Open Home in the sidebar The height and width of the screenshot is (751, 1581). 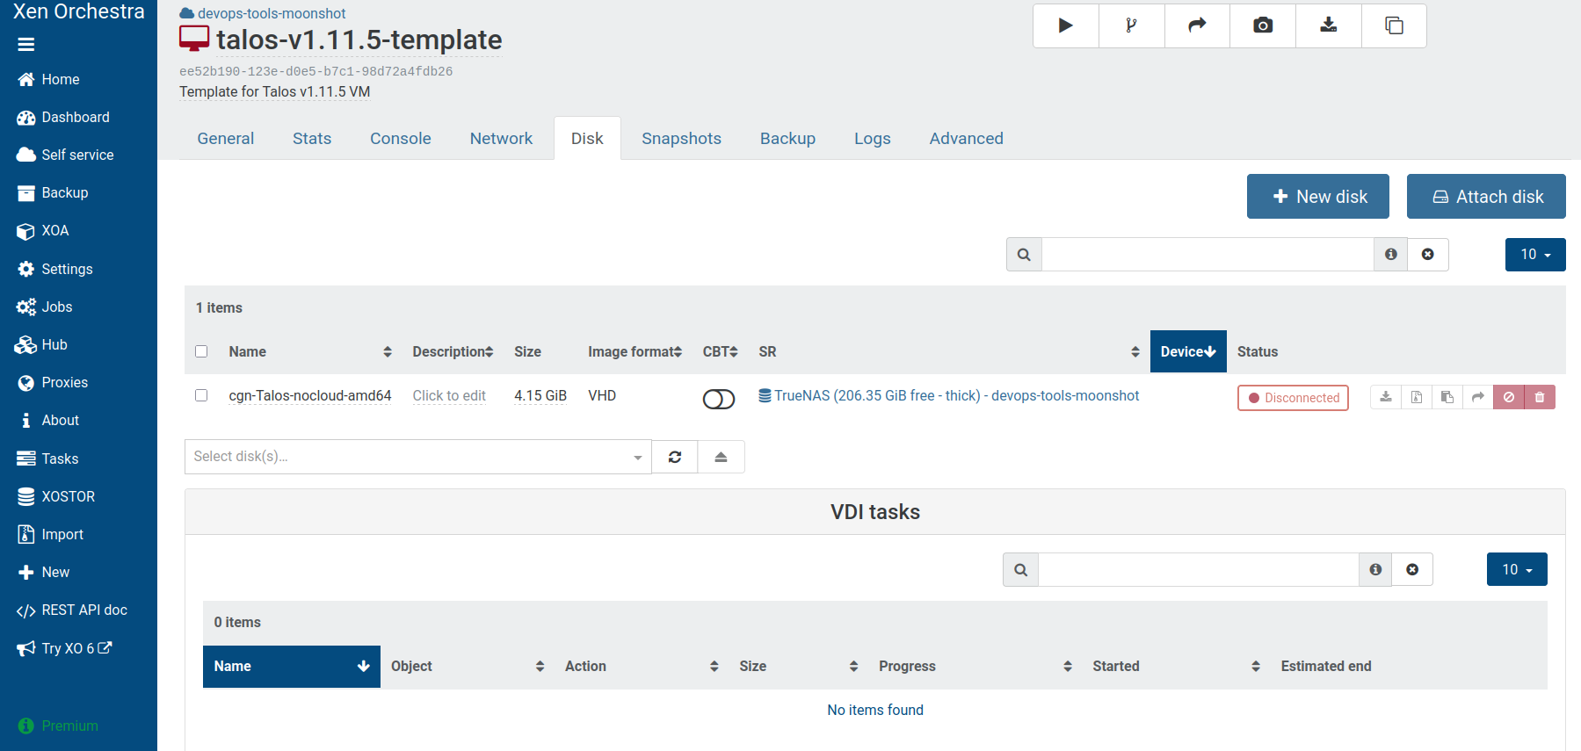coord(48,79)
